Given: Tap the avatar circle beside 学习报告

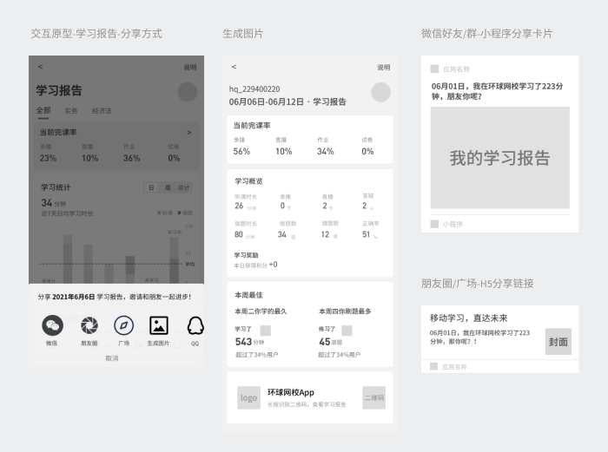Looking at the screenshot, I should point(188,92).
